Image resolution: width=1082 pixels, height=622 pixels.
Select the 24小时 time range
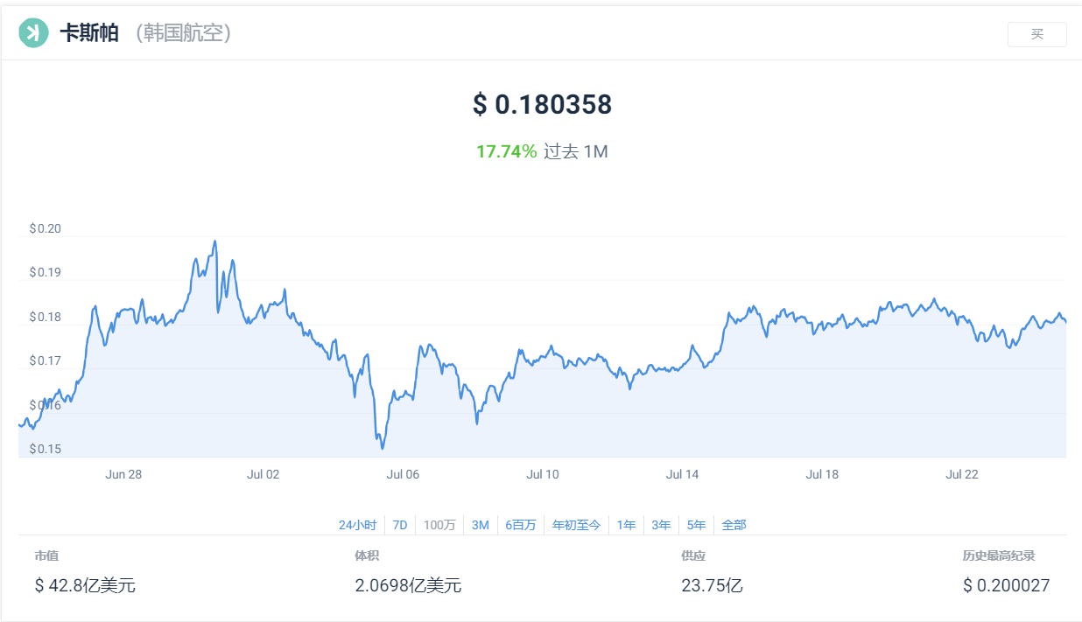click(357, 525)
